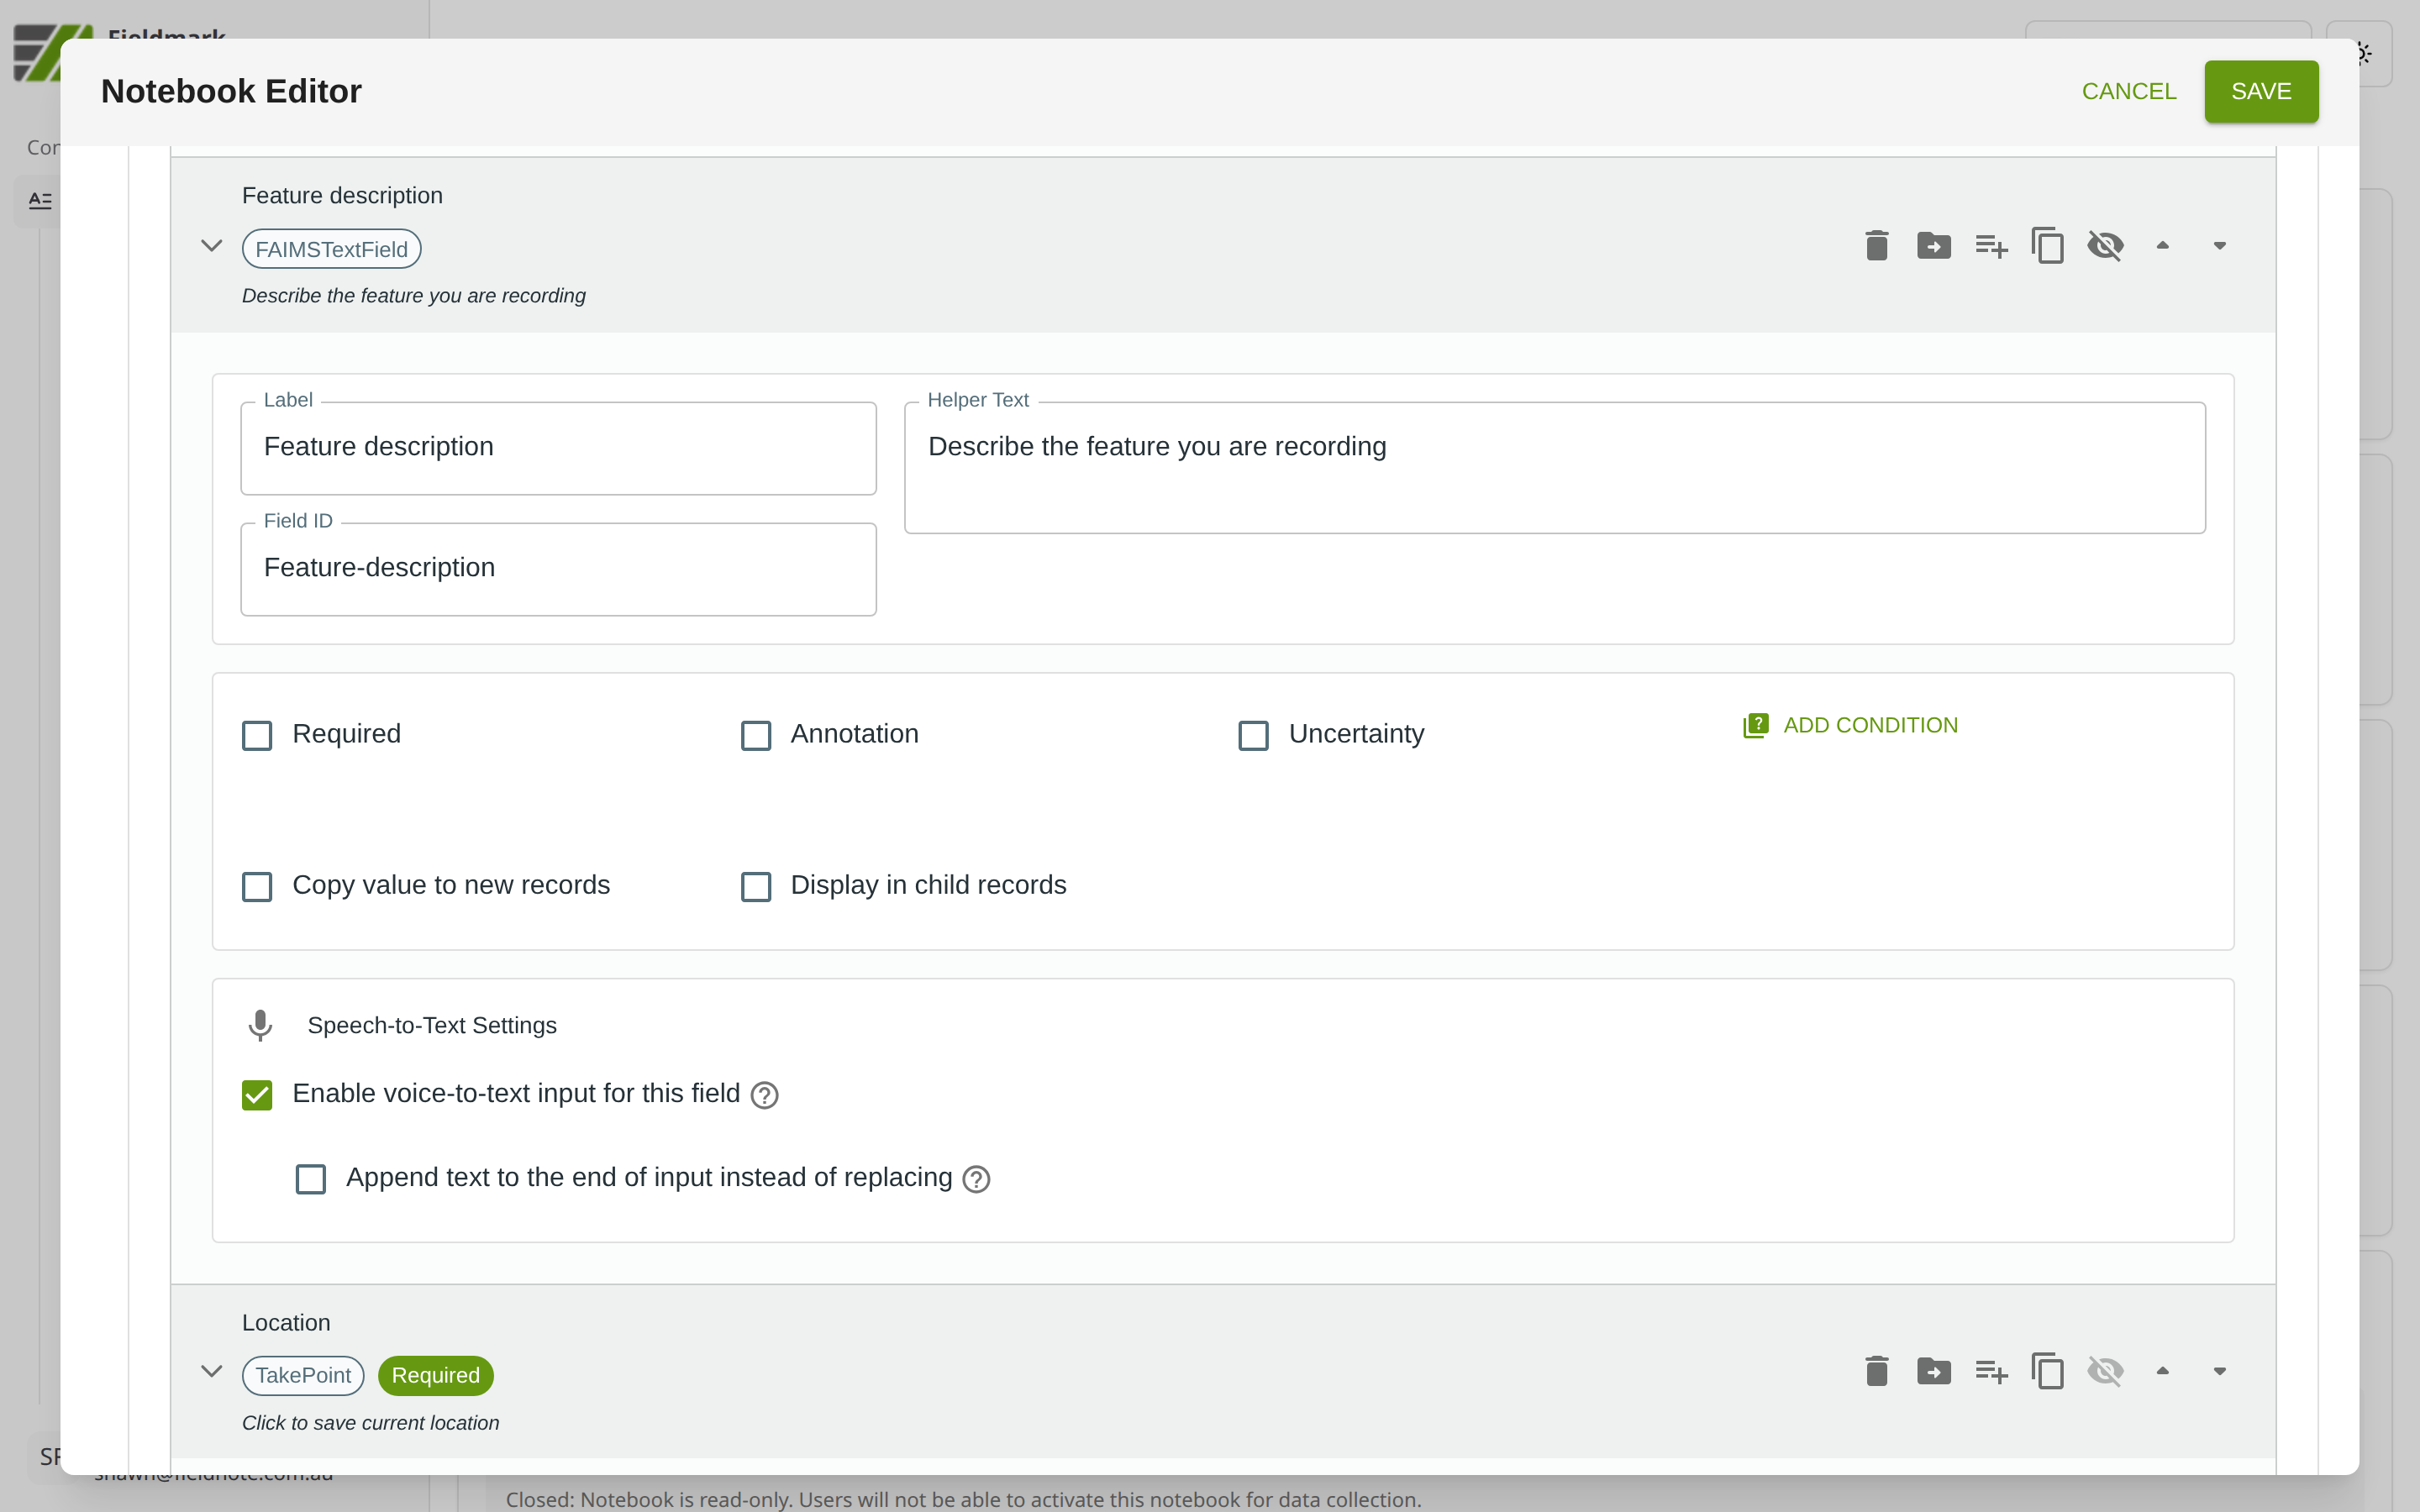This screenshot has width=2420, height=1512.
Task: Tick Copy value to new records
Action: (x=257, y=887)
